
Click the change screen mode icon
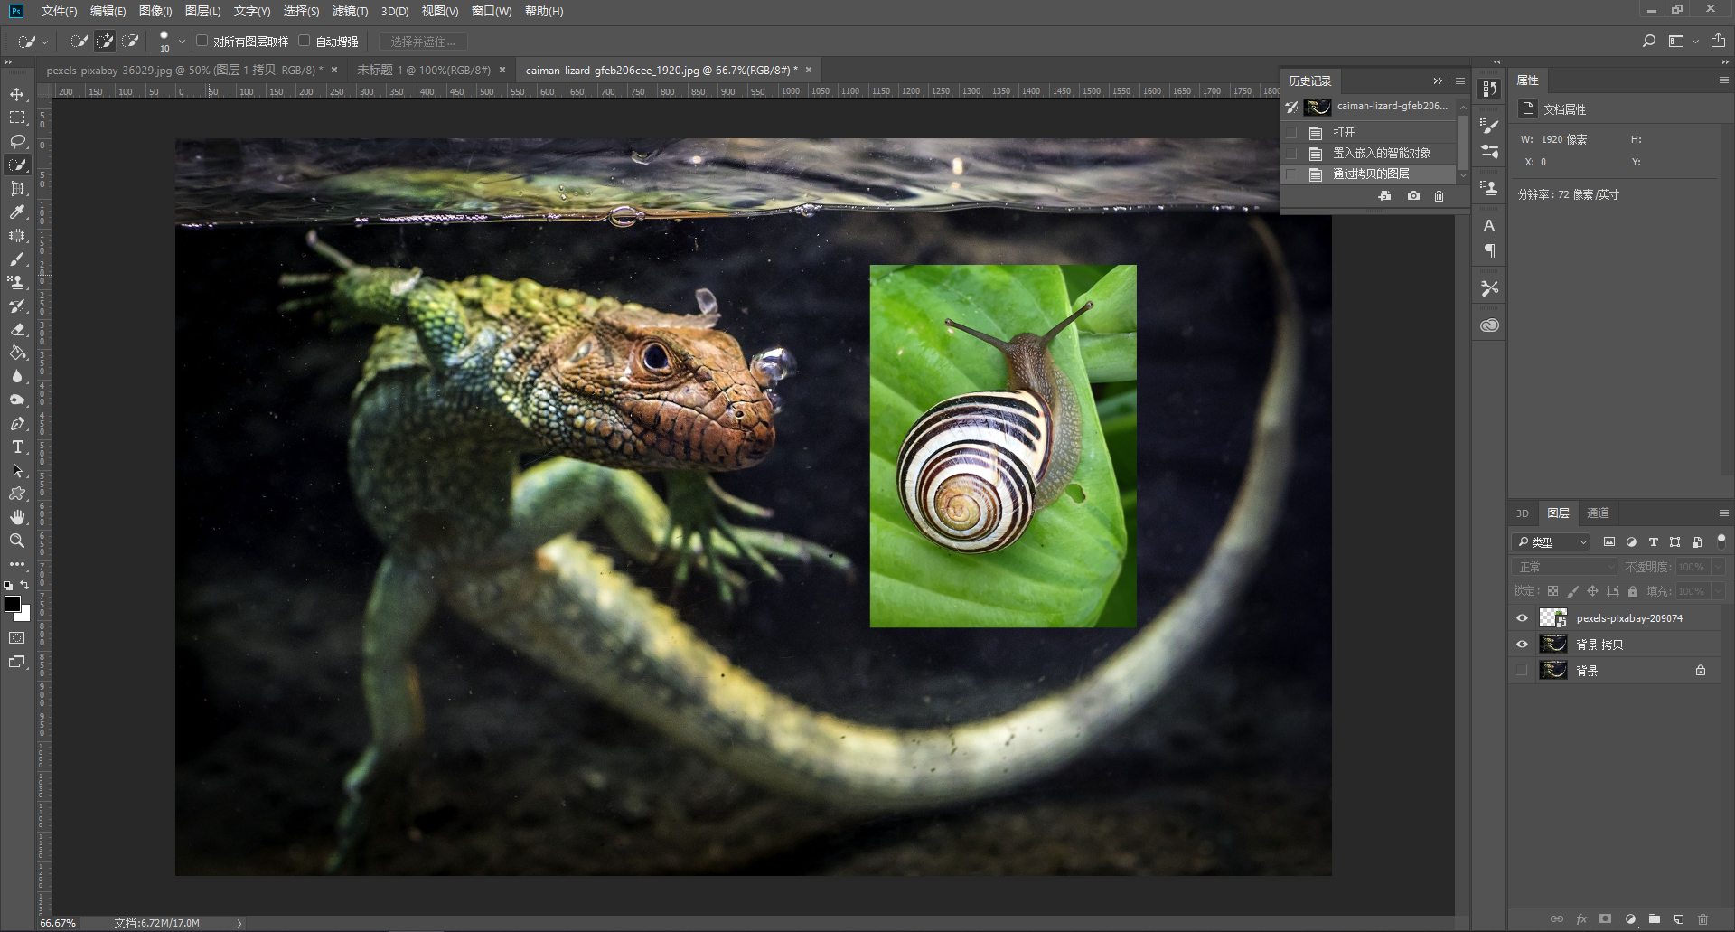(x=17, y=662)
